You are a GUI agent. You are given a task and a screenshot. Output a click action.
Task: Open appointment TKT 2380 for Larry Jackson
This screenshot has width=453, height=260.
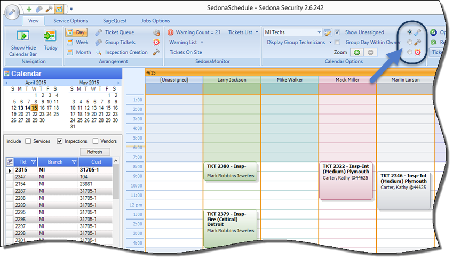[x=231, y=172]
